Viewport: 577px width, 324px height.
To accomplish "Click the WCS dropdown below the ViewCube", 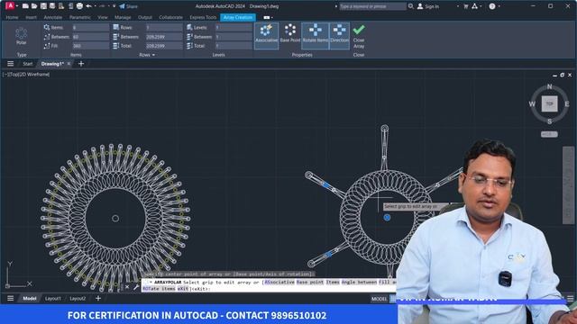I will (549, 134).
